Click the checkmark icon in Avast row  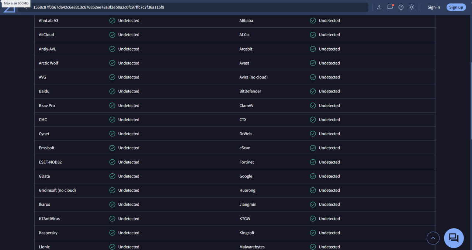tap(313, 63)
